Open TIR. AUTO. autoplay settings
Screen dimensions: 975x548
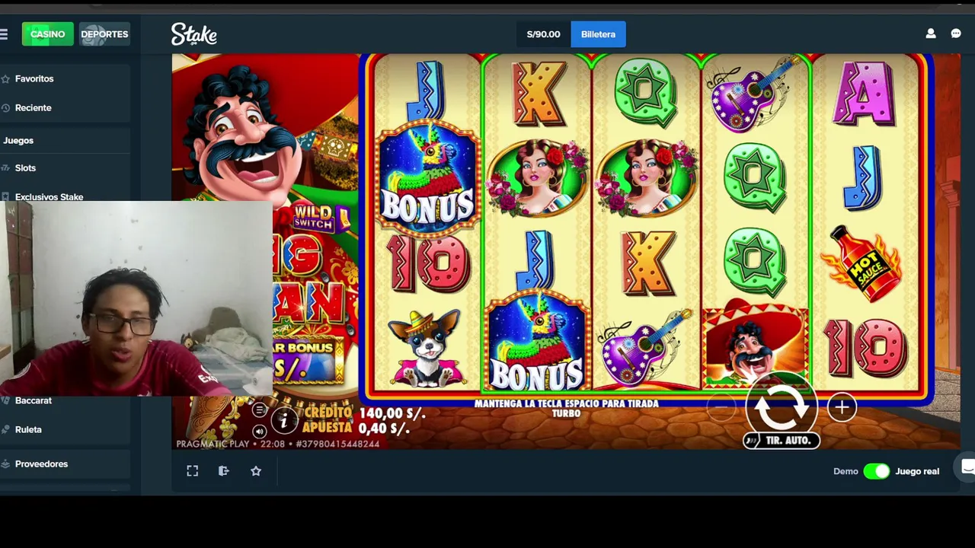[782, 440]
